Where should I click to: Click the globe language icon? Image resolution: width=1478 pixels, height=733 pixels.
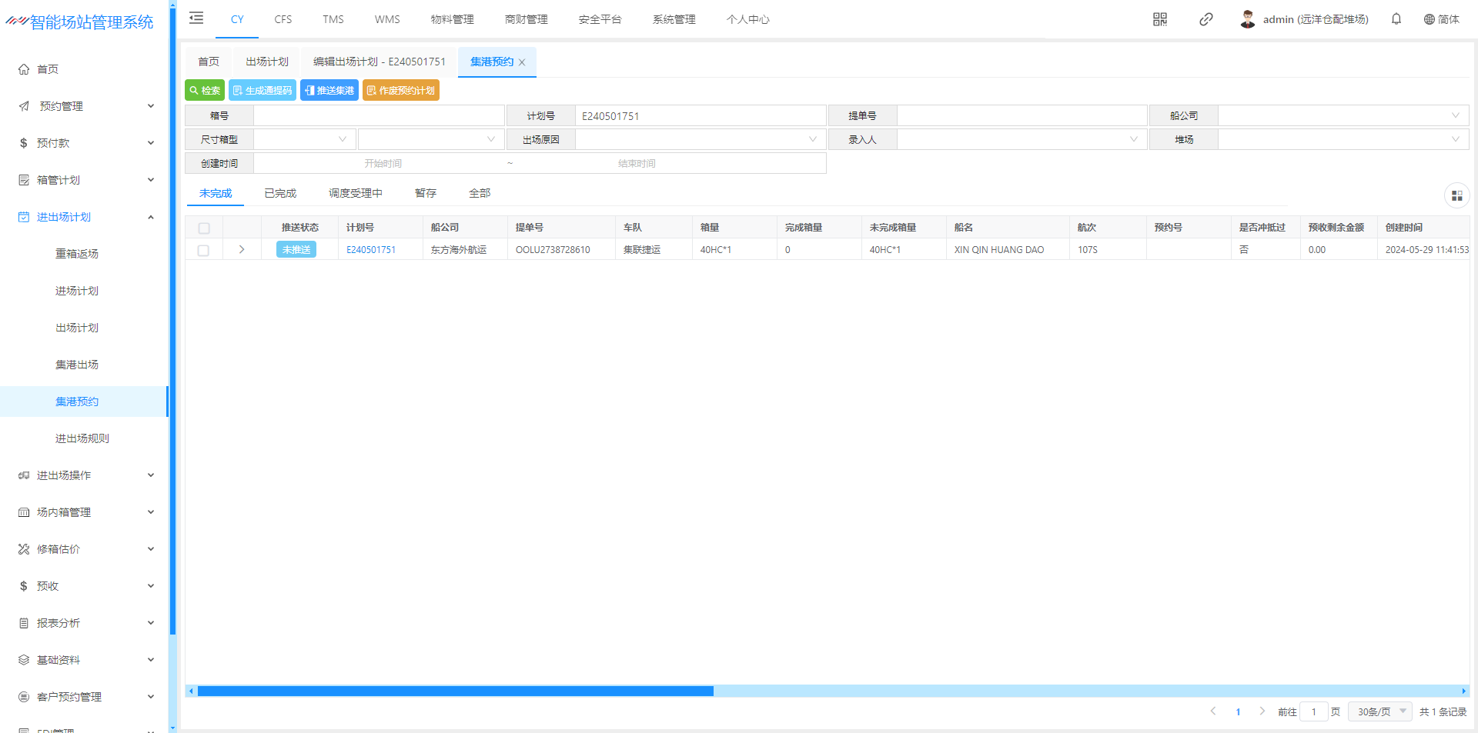(1429, 19)
